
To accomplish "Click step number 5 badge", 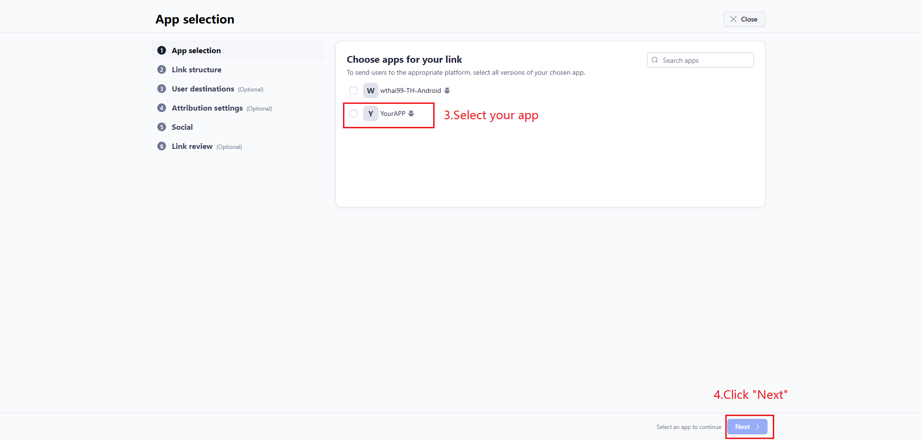I will click(x=162, y=127).
